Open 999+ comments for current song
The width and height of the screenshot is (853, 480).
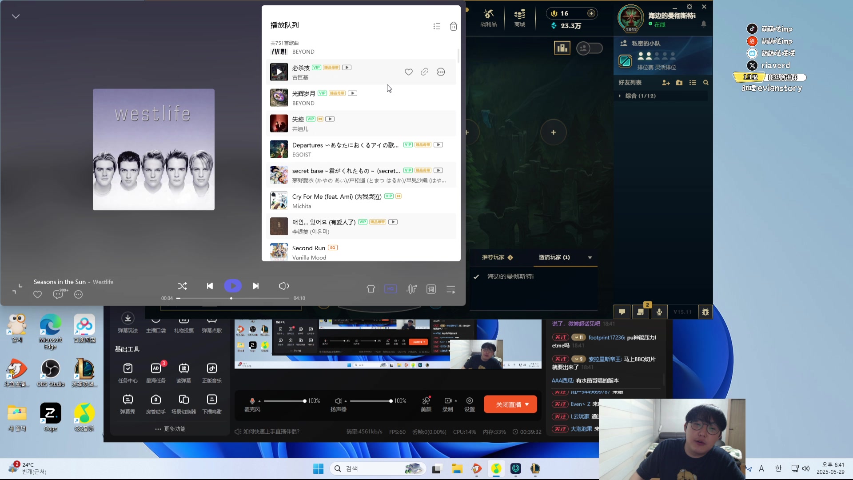[59, 294]
